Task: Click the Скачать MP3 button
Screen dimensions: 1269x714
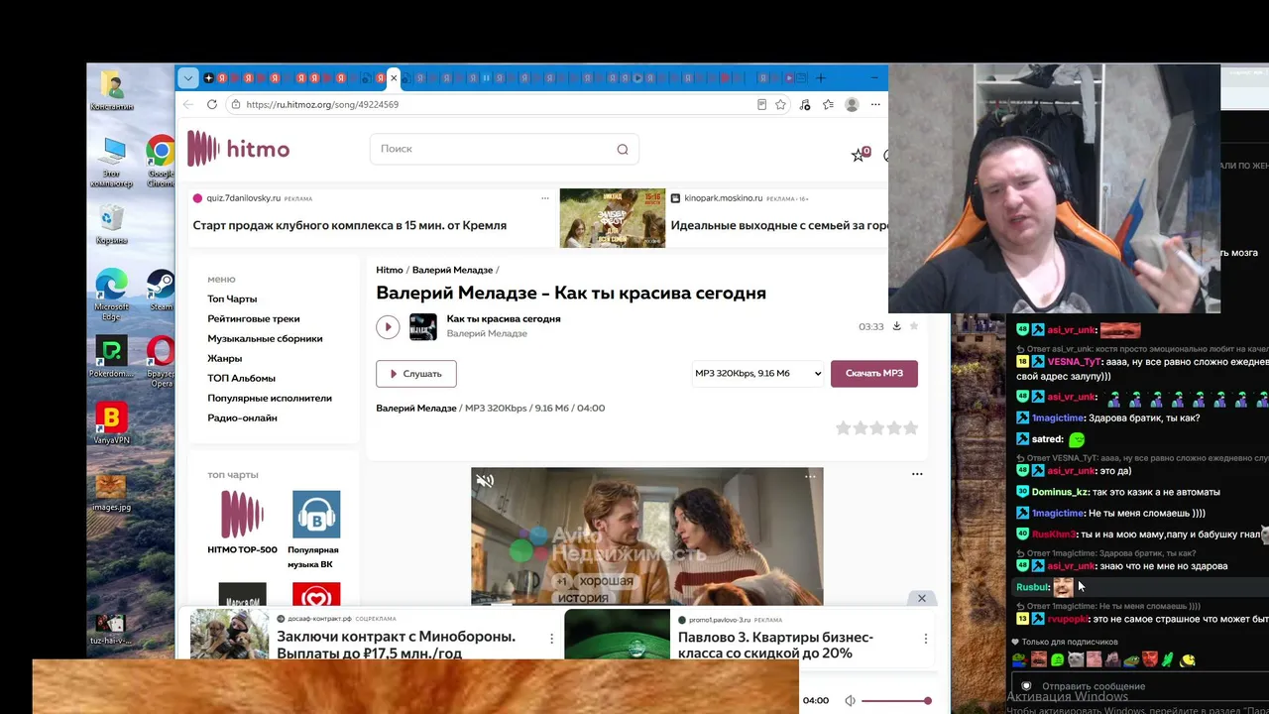Action: (x=874, y=374)
